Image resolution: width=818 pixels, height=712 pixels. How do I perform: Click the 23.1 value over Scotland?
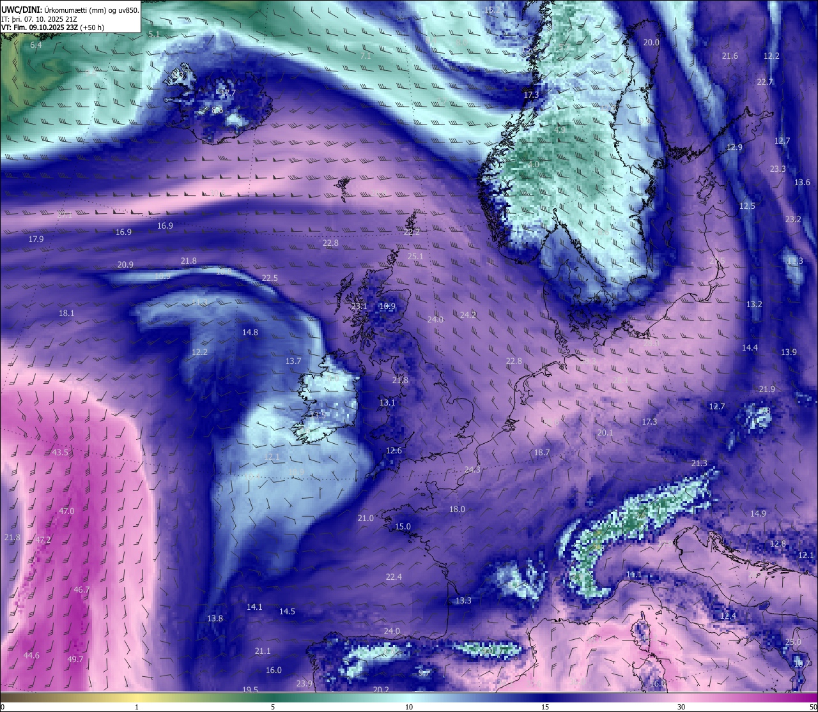click(x=359, y=307)
